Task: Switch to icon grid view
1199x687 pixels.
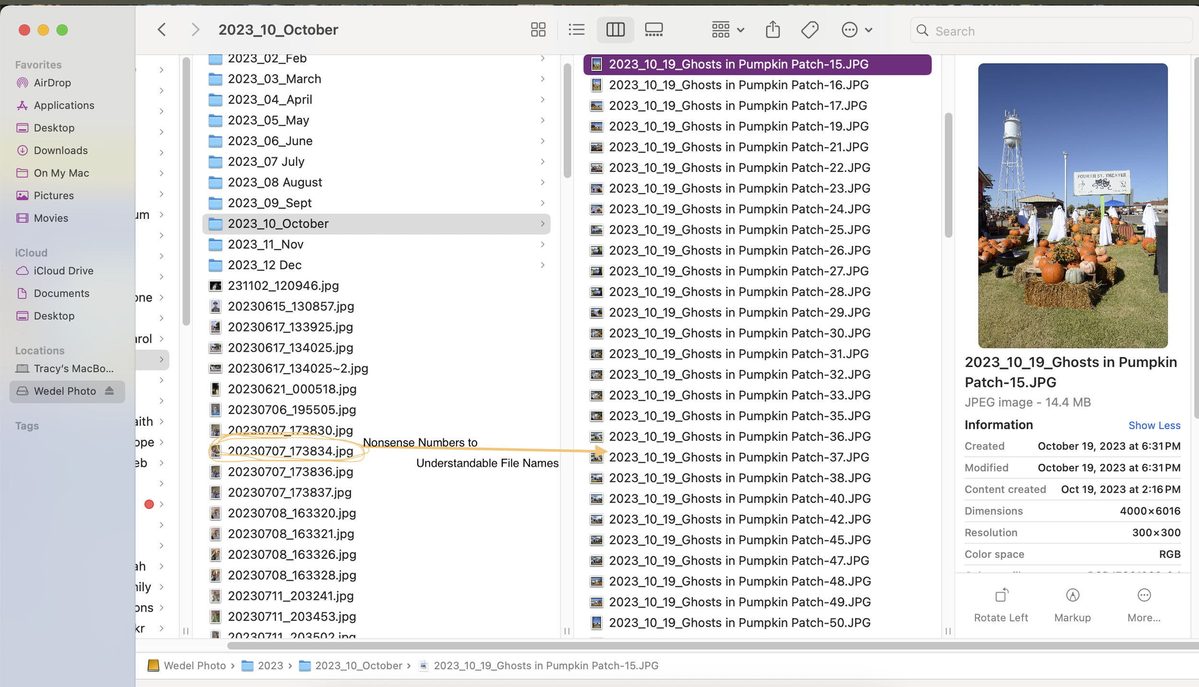Action: click(x=538, y=30)
